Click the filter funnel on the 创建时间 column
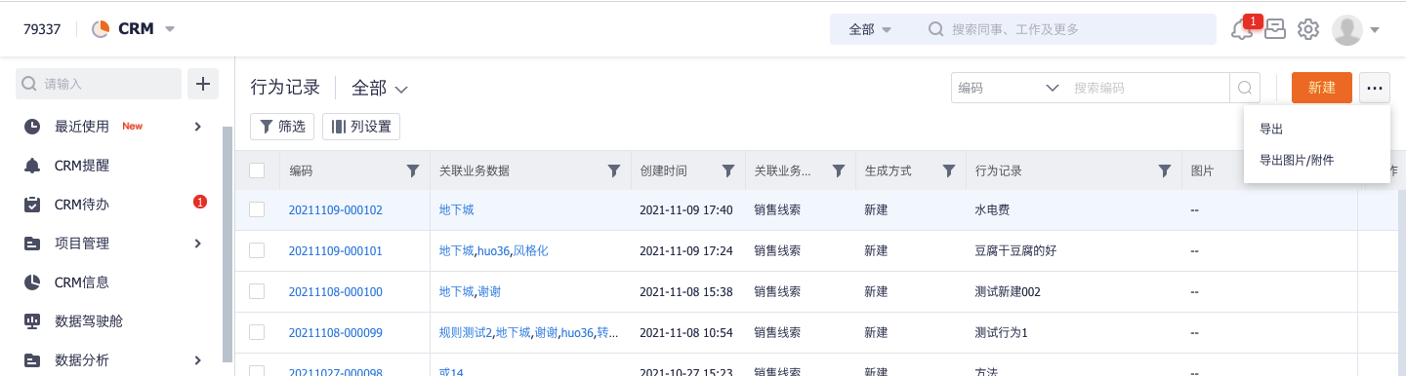1406x376 pixels. click(728, 170)
